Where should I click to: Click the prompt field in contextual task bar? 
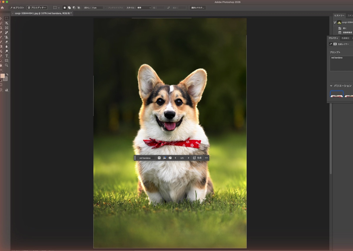click(x=146, y=158)
